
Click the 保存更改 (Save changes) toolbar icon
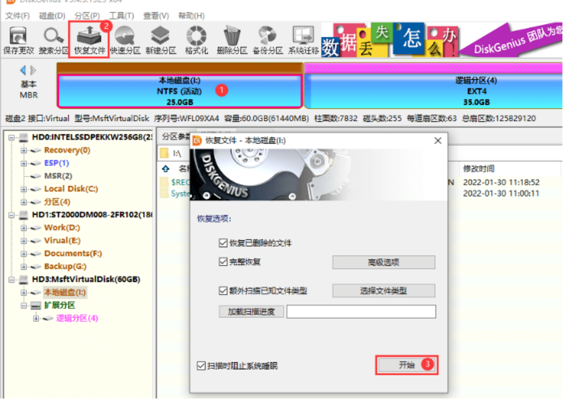[x=18, y=41]
